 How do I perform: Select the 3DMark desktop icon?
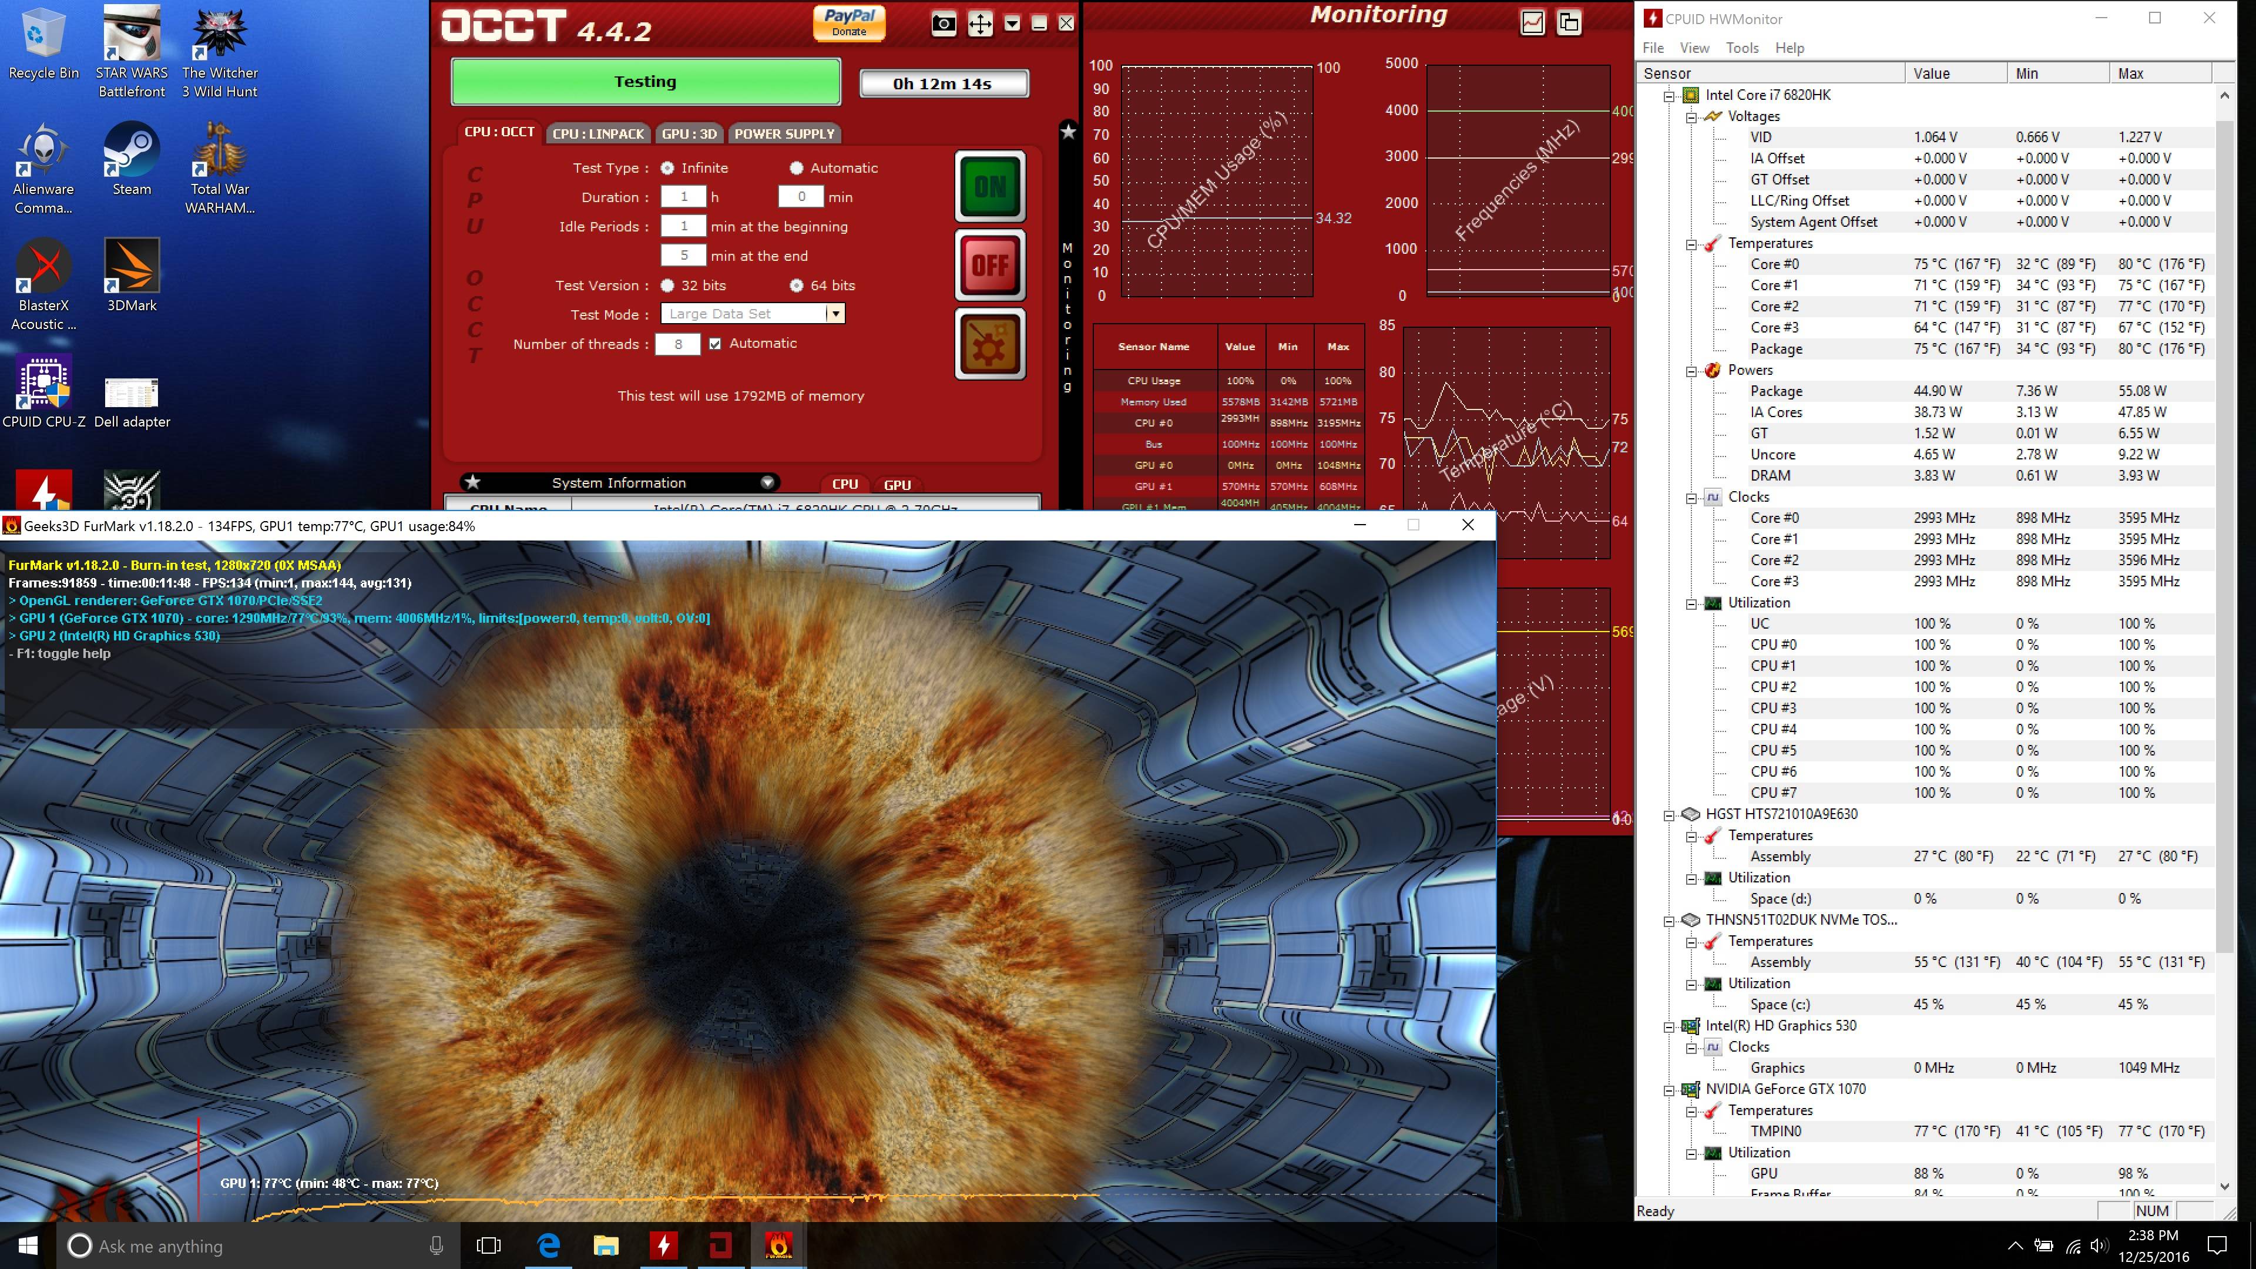click(132, 275)
